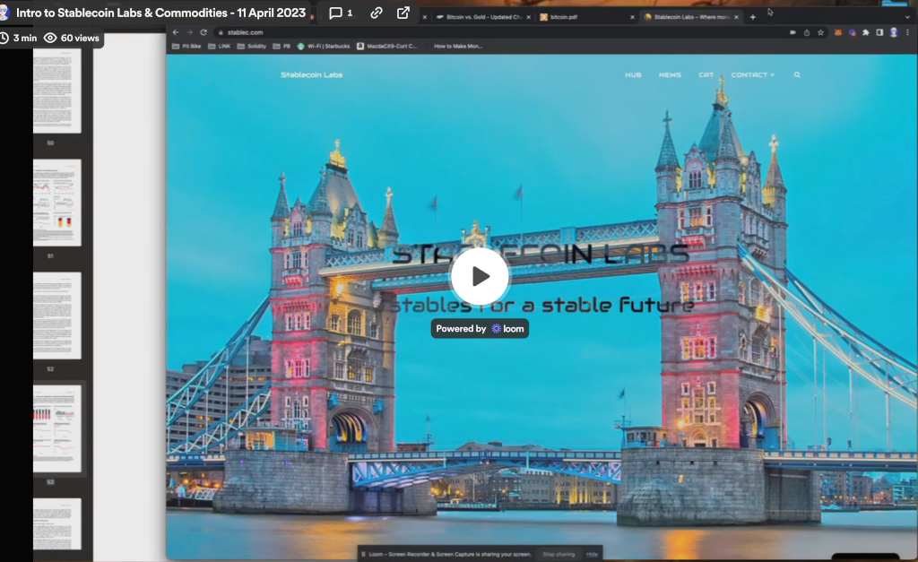The width and height of the screenshot is (918, 562).
Task: Click the browser forward arrow
Action: 190,32
